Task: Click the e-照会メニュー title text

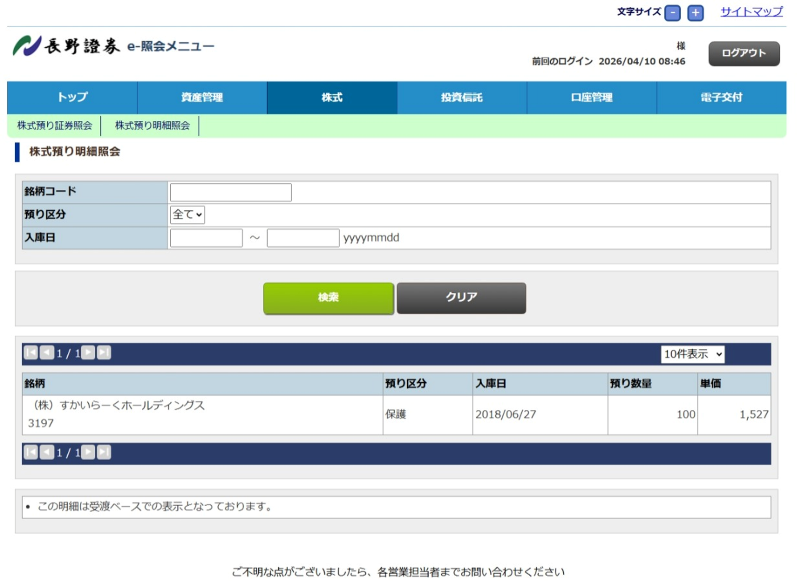Action: pyautogui.click(x=171, y=46)
